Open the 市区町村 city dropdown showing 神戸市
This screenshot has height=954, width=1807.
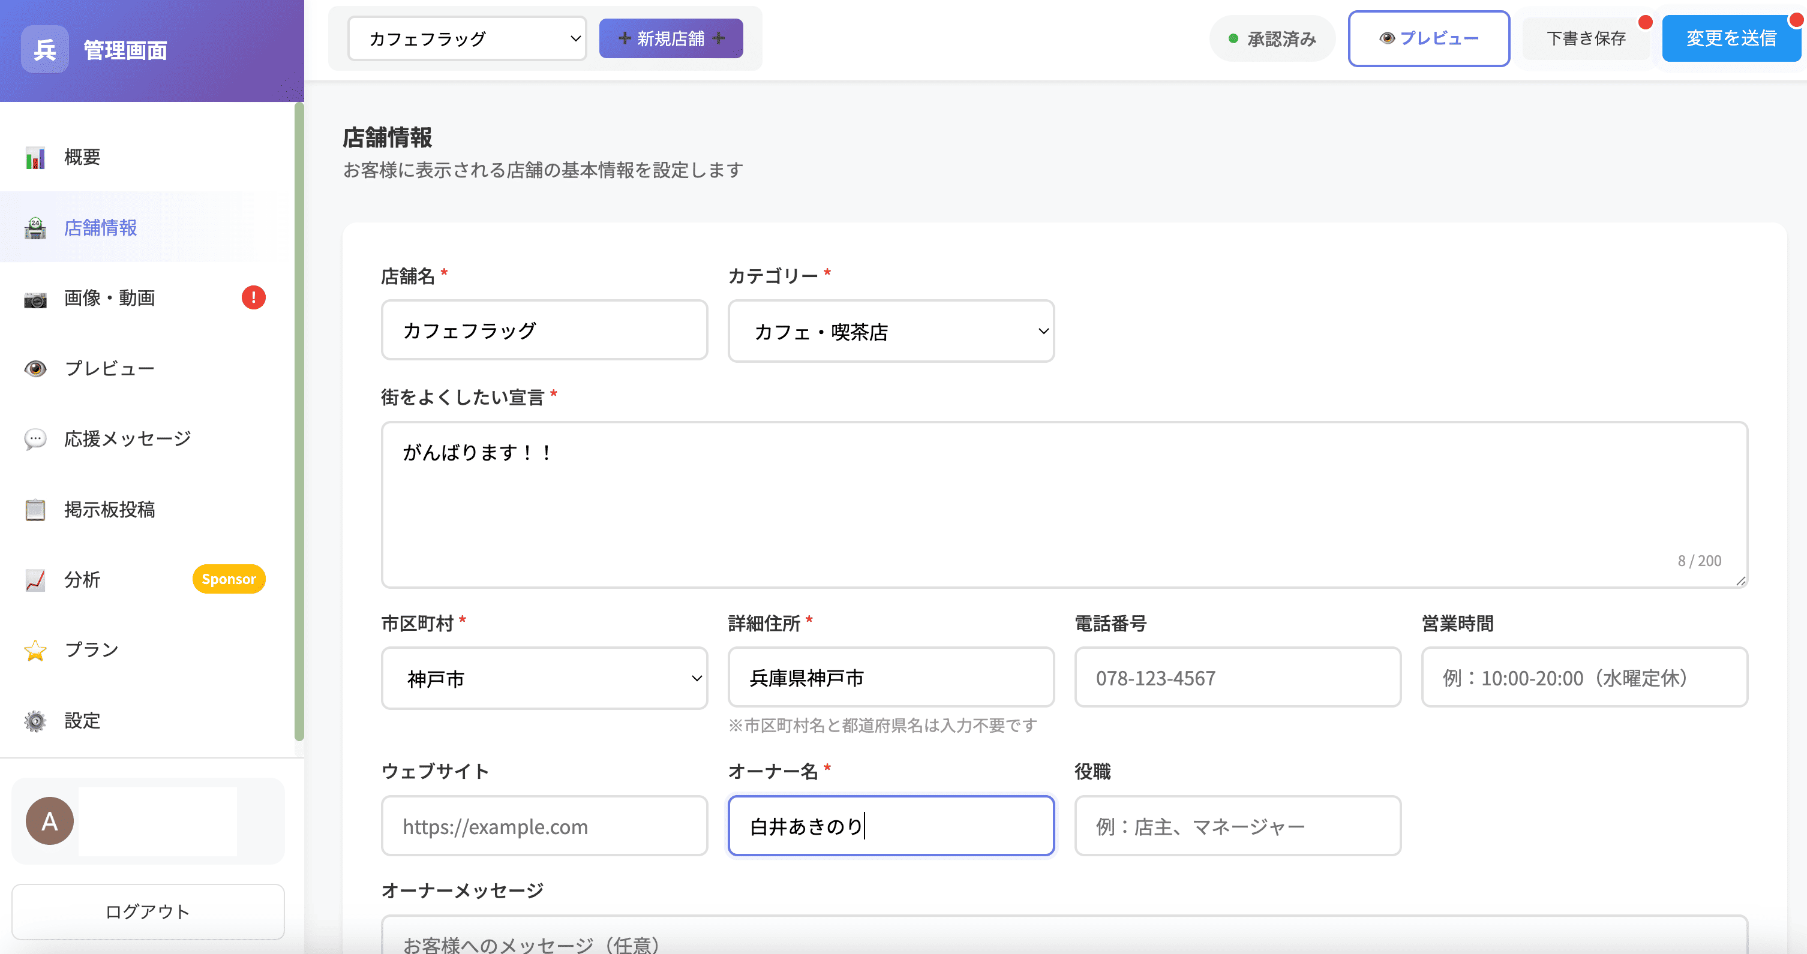pyautogui.click(x=544, y=678)
